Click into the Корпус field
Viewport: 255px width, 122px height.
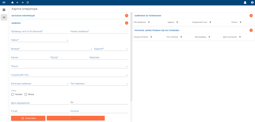pos(30,58)
